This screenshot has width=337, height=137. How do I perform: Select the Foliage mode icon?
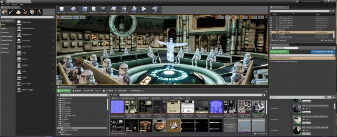tap(25, 12)
